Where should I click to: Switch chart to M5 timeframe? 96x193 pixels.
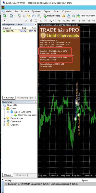pos(64,21)
